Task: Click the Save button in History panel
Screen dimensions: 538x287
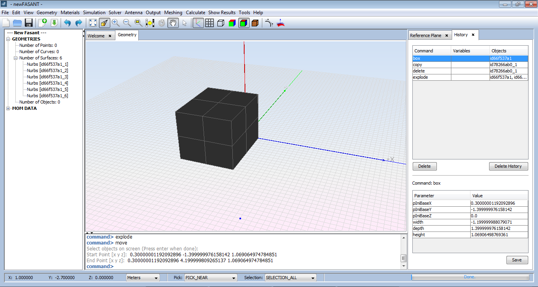Action: tap(517, 260)
